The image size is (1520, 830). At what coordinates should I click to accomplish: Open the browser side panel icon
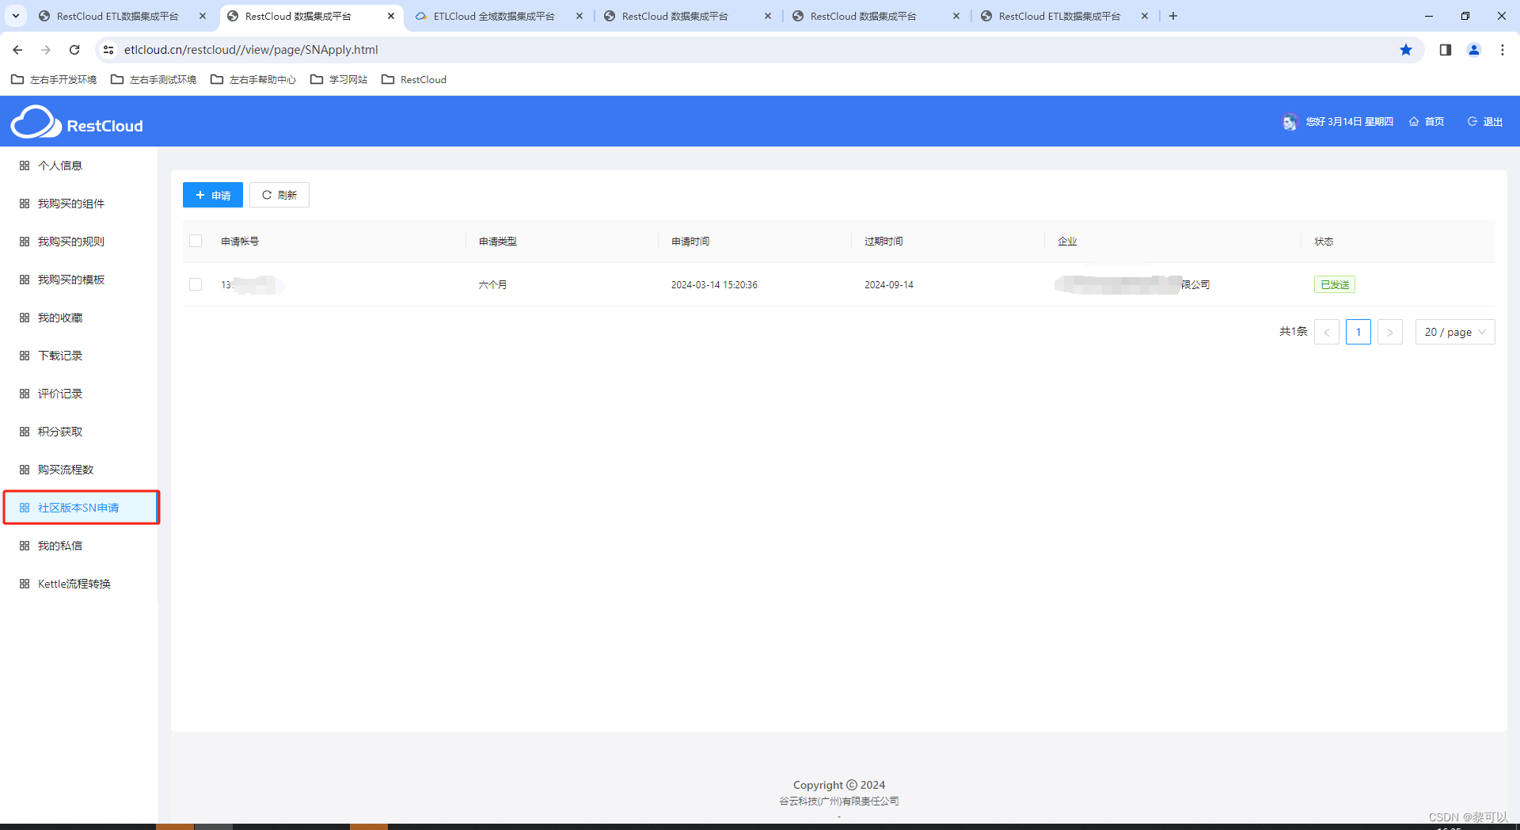(1445, 49)
